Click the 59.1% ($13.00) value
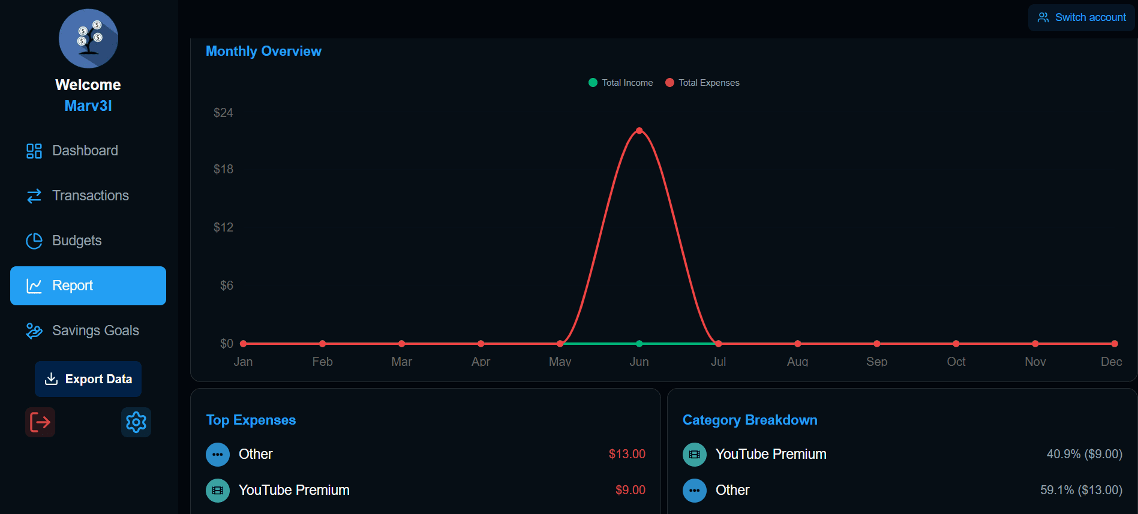Image resolution: width=1138 pixels, height=514 pixels. coord(1081,490)
